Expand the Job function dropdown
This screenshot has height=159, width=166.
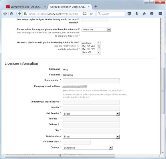(x=91, y=114)
